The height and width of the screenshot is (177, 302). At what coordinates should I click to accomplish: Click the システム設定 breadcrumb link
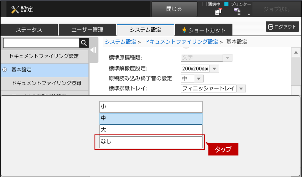pyautogui.click(x=120, y=42)
